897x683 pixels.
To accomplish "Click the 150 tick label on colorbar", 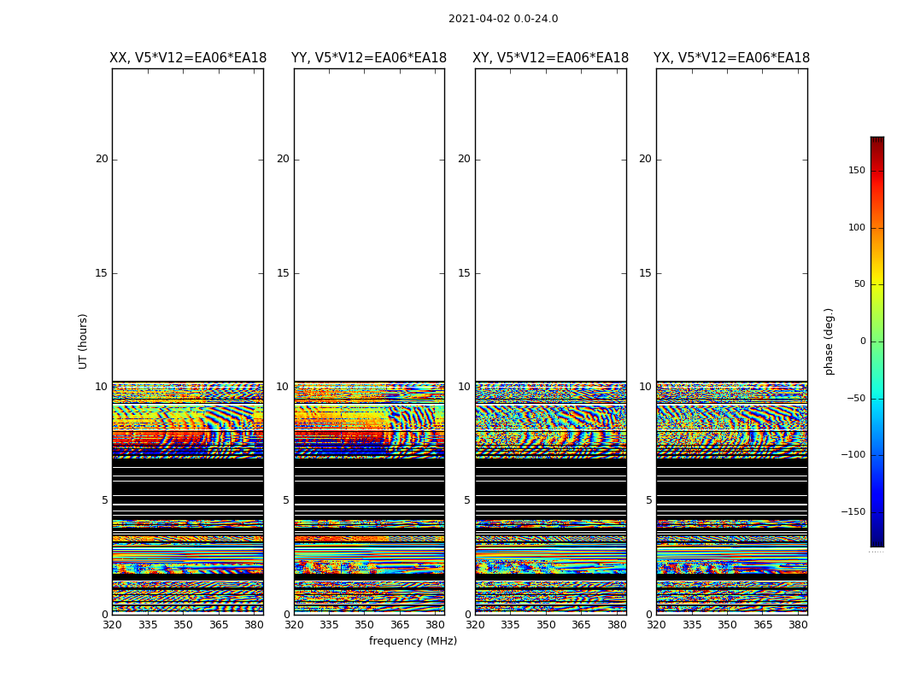I will tap(856, 170).
